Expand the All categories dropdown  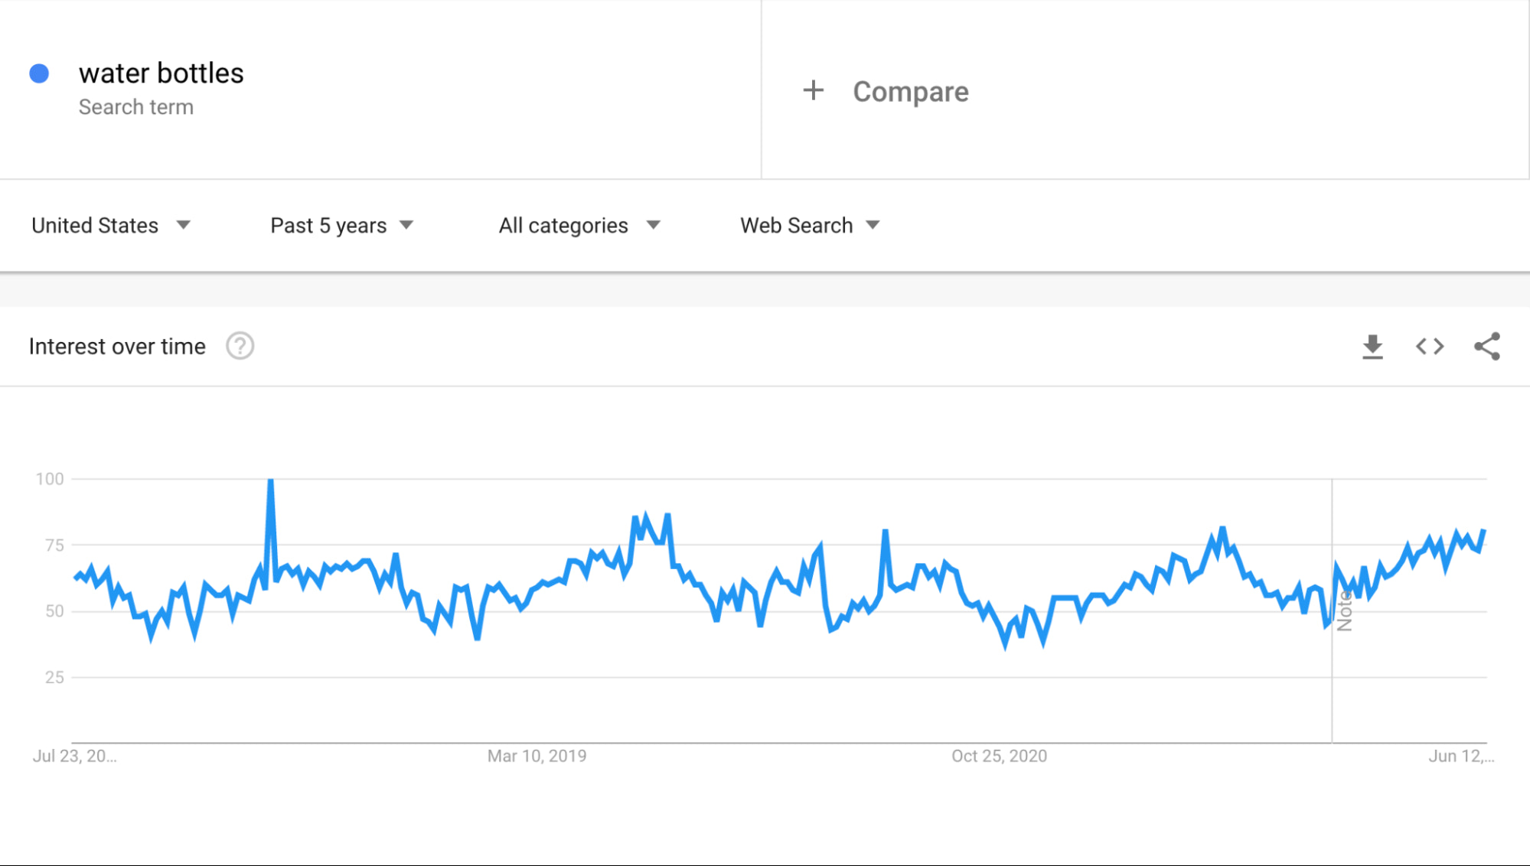579,226
